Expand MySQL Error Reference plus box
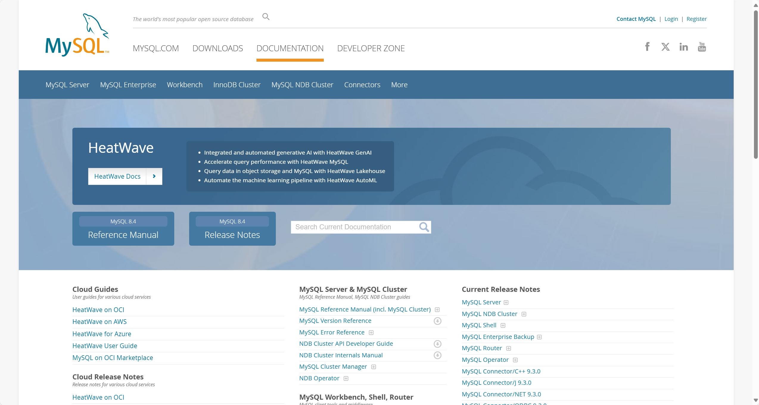 click(371, 333)
